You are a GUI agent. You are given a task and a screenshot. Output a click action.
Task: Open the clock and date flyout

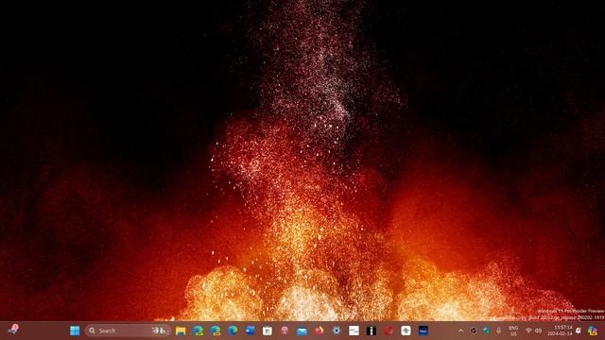click(x=560, y=331)
